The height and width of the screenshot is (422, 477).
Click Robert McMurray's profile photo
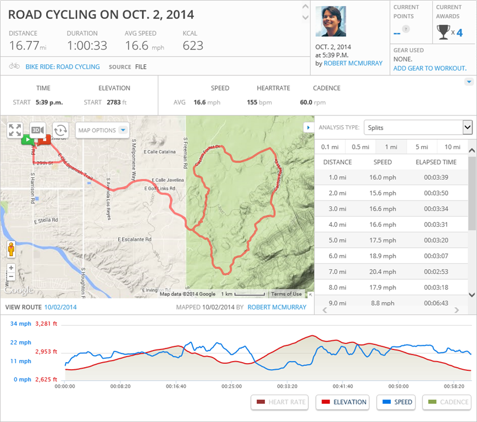[331, 21]
